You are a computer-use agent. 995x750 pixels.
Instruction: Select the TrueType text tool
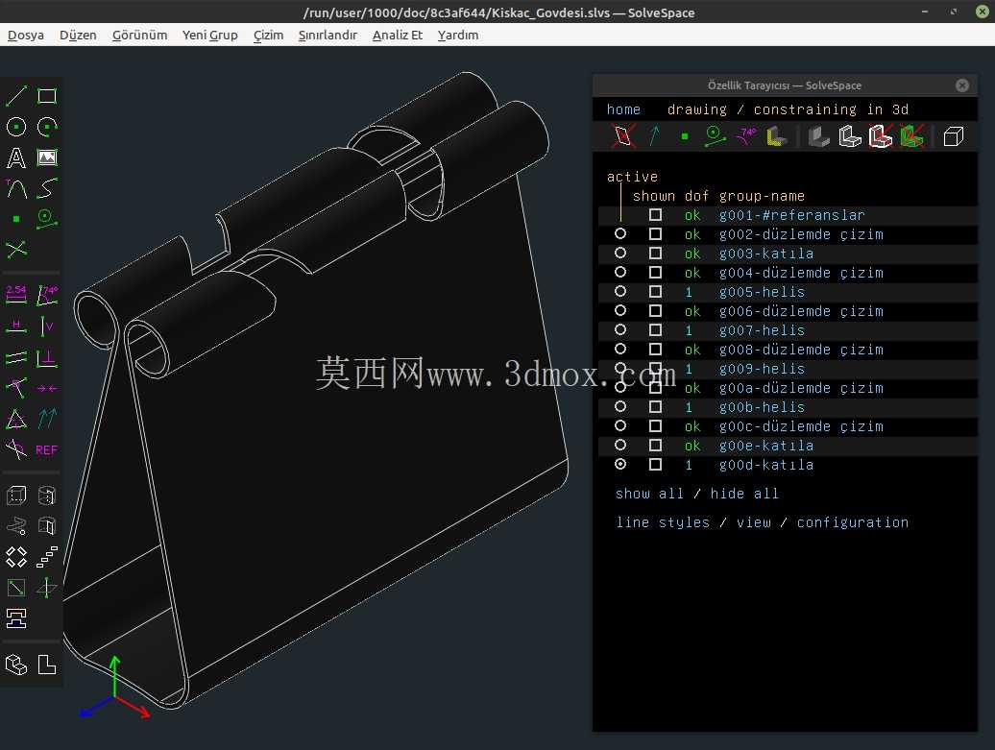point(16,157)
